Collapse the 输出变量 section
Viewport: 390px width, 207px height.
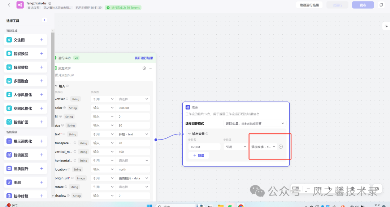190,134
